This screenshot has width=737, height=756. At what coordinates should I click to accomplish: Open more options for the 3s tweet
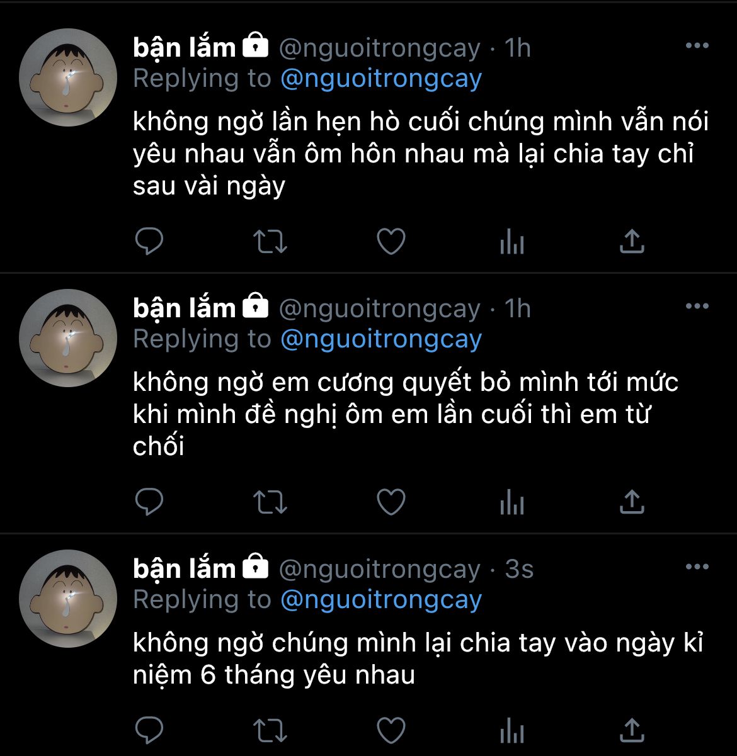[697, 567]
